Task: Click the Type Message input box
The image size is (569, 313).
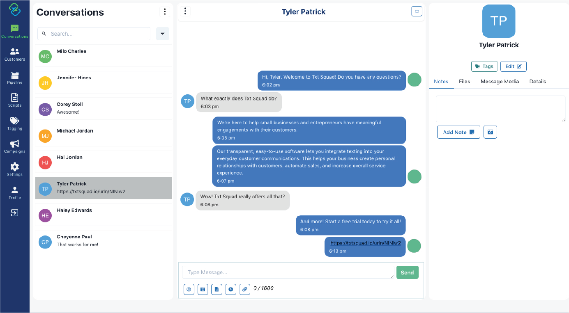Action: pos(288,272)
